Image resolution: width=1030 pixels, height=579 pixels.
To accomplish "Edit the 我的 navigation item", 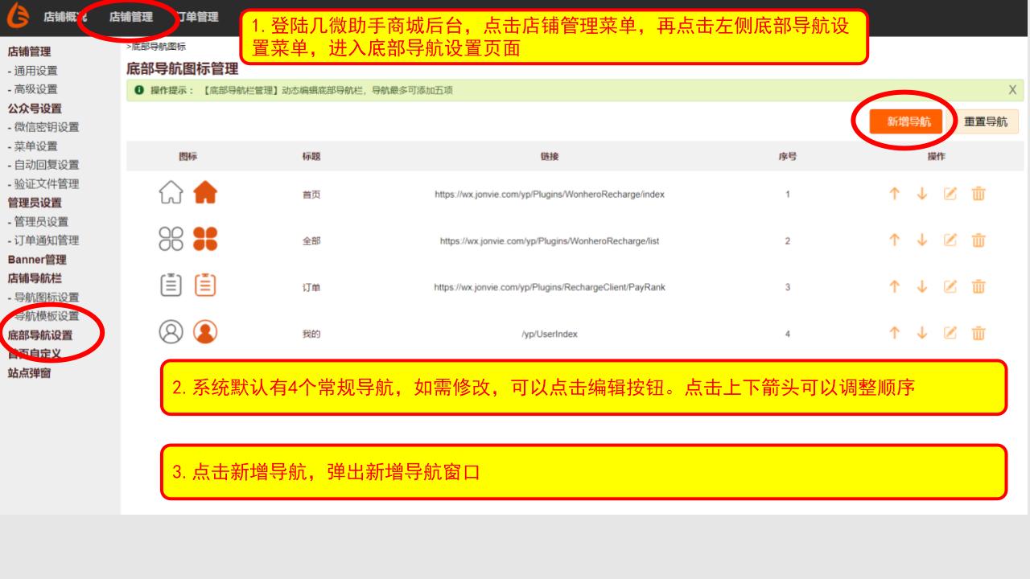I will coord(950,334).
